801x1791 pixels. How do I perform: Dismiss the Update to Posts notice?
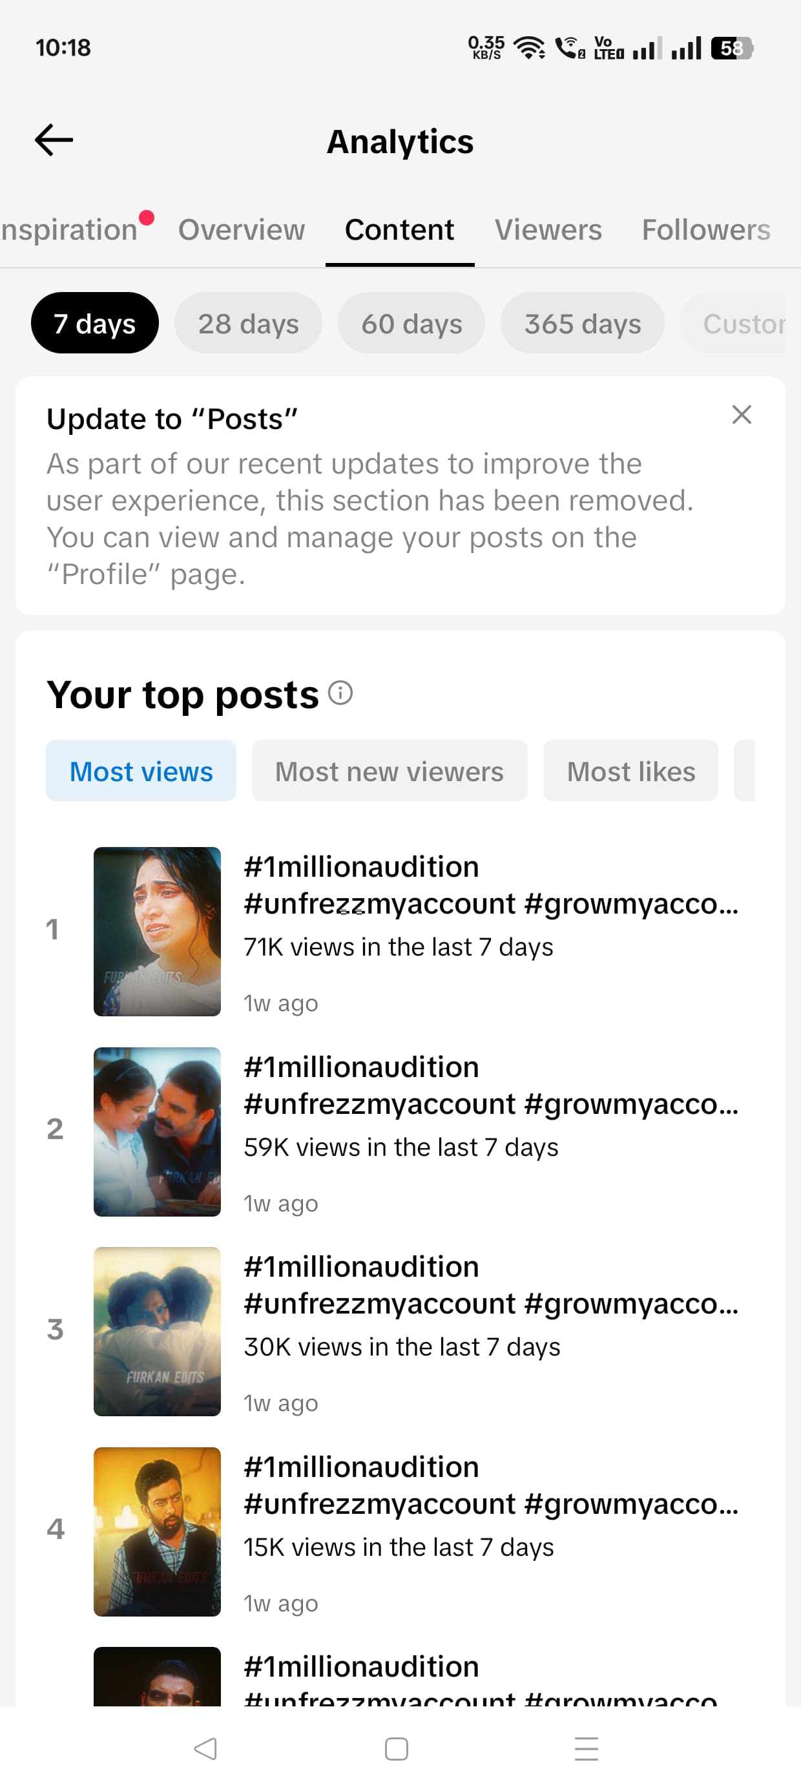pos(741,414)
